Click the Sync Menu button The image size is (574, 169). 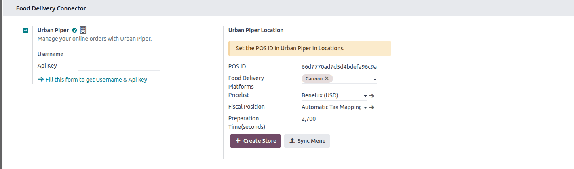pyautogui.click(x=307, y=141)
